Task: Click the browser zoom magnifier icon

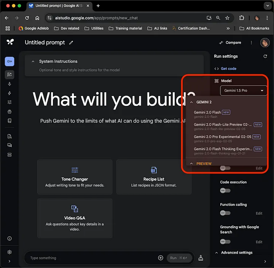Action: 218,18
